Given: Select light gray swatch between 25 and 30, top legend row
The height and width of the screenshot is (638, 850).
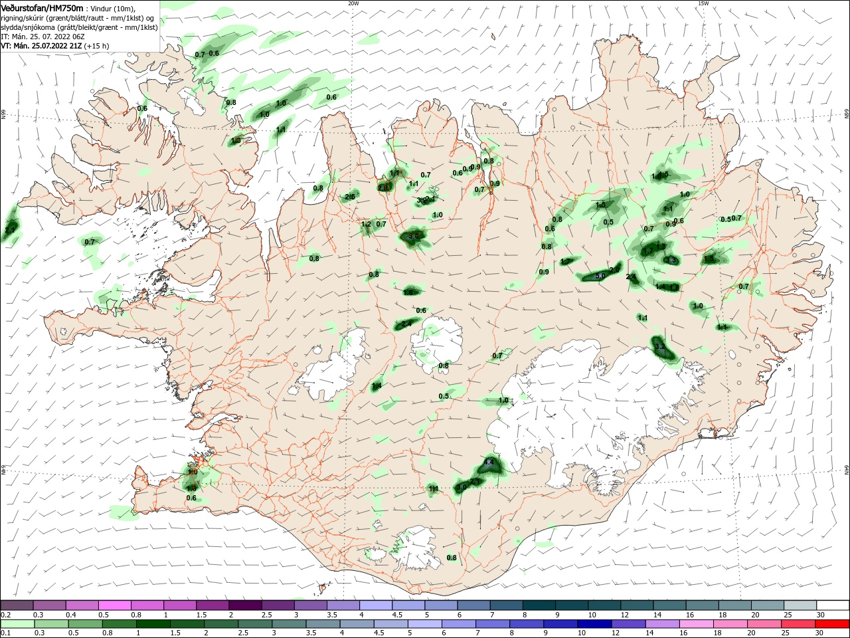Looking at the screenshot, I should 800,605.
